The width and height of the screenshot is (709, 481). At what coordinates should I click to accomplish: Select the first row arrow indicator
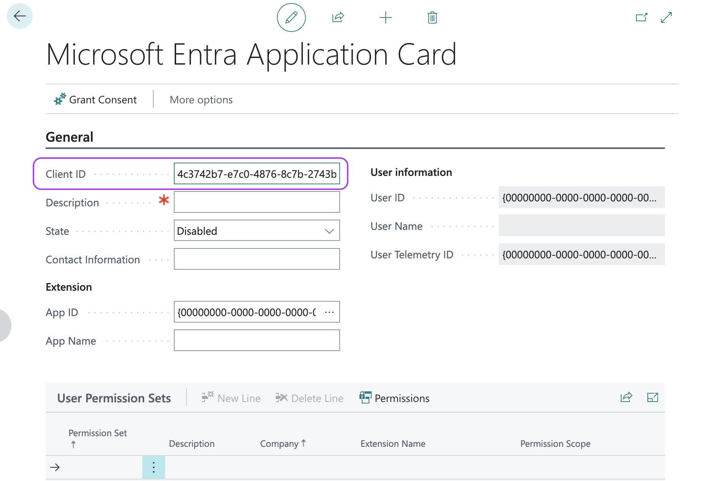[55, 467]
